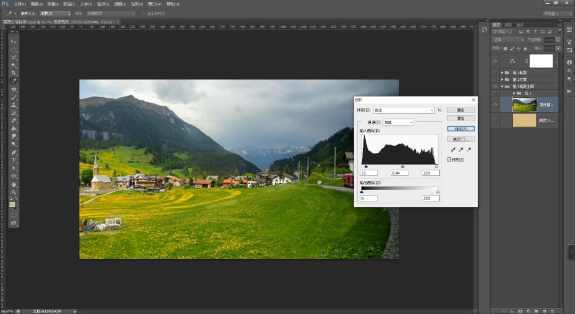The width and height of the screenshot is (575, 314).
Task: Select the Crop tool
Action: [x=14, y=73]
